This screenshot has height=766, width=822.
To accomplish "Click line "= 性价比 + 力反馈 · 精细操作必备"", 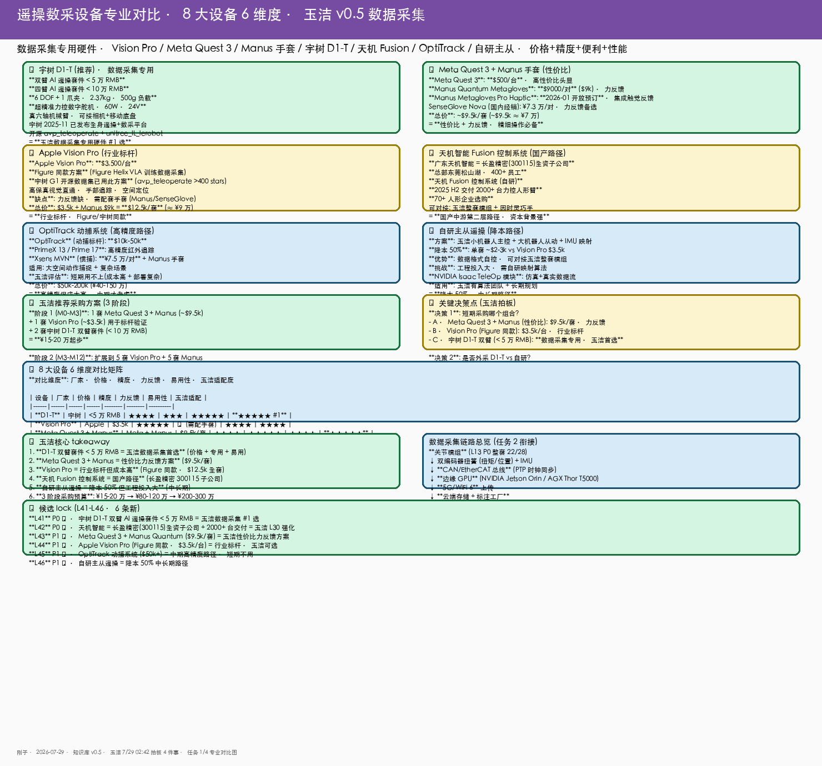I will click(x=486, y=124).
